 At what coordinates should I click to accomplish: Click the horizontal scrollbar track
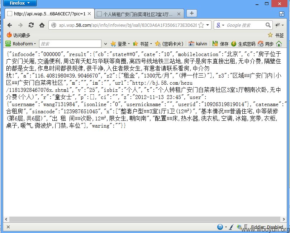145,219
